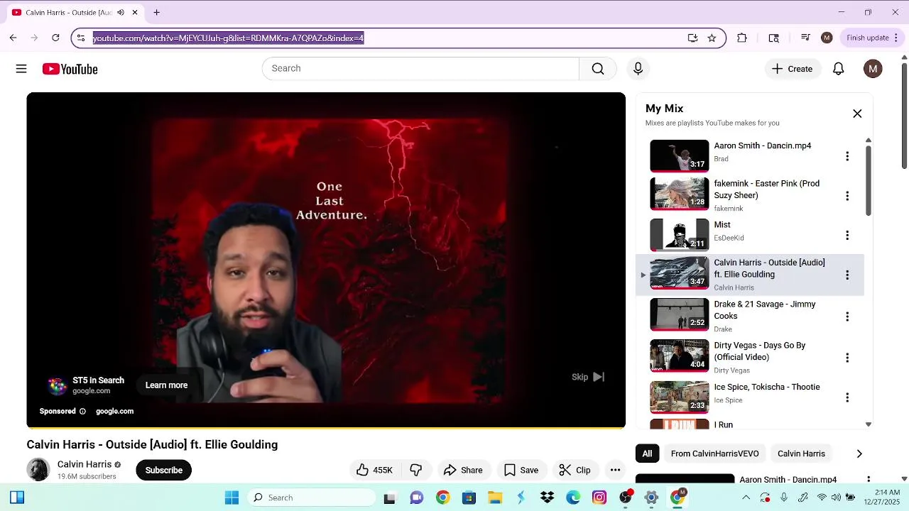
Task: Open Chrome extensions puzzle icon
Action: point(742,38)
